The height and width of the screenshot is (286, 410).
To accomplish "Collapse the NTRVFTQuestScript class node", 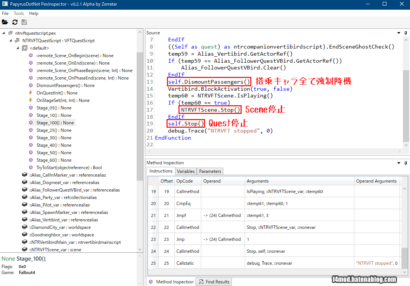I will pos(11,41).
